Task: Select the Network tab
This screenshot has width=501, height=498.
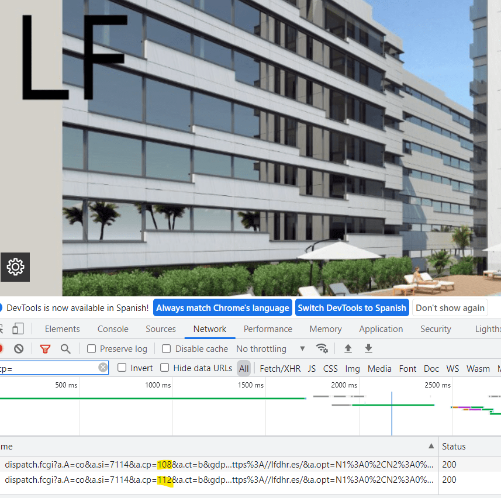Action: [210, 328]
